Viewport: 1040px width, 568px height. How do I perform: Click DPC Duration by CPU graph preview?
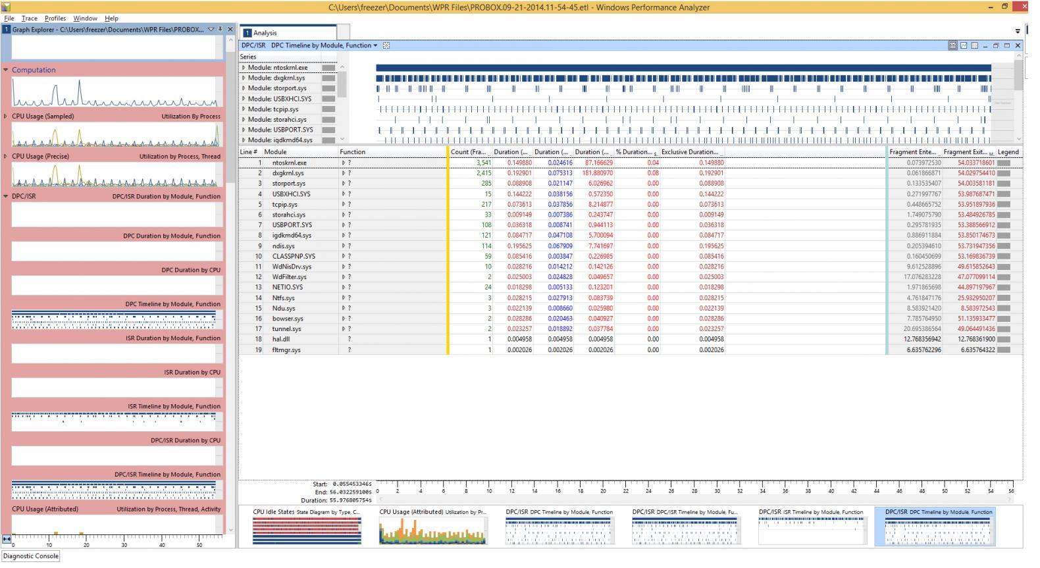(x=117, y=285)
